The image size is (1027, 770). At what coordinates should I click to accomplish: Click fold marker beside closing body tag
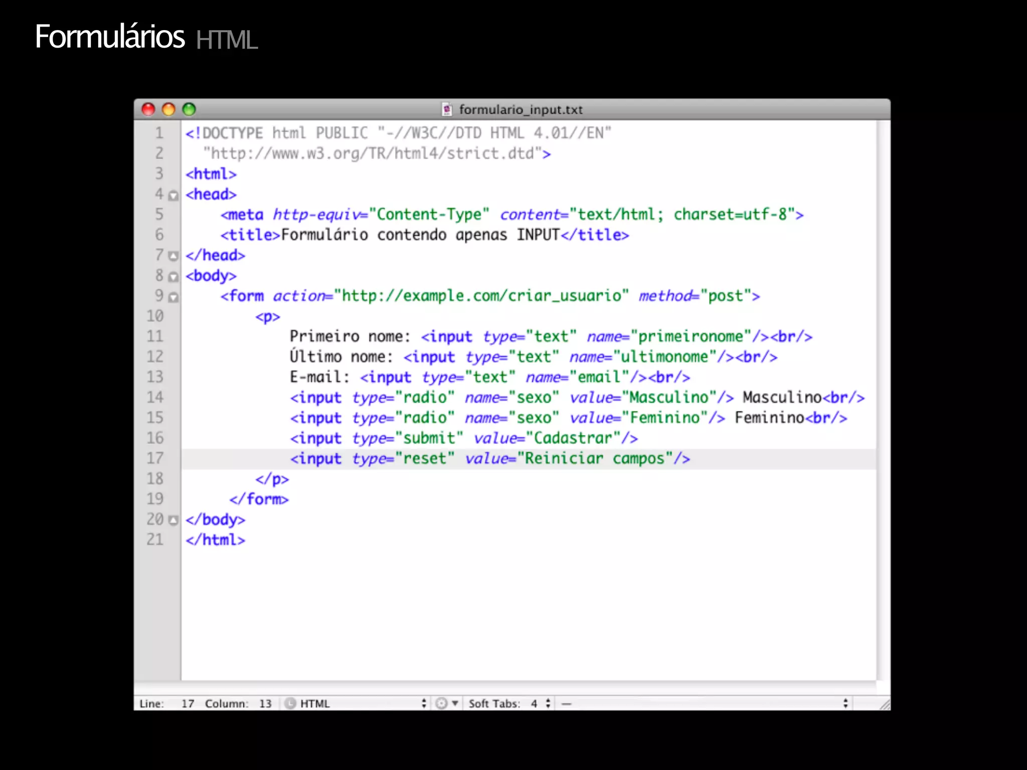173,520
